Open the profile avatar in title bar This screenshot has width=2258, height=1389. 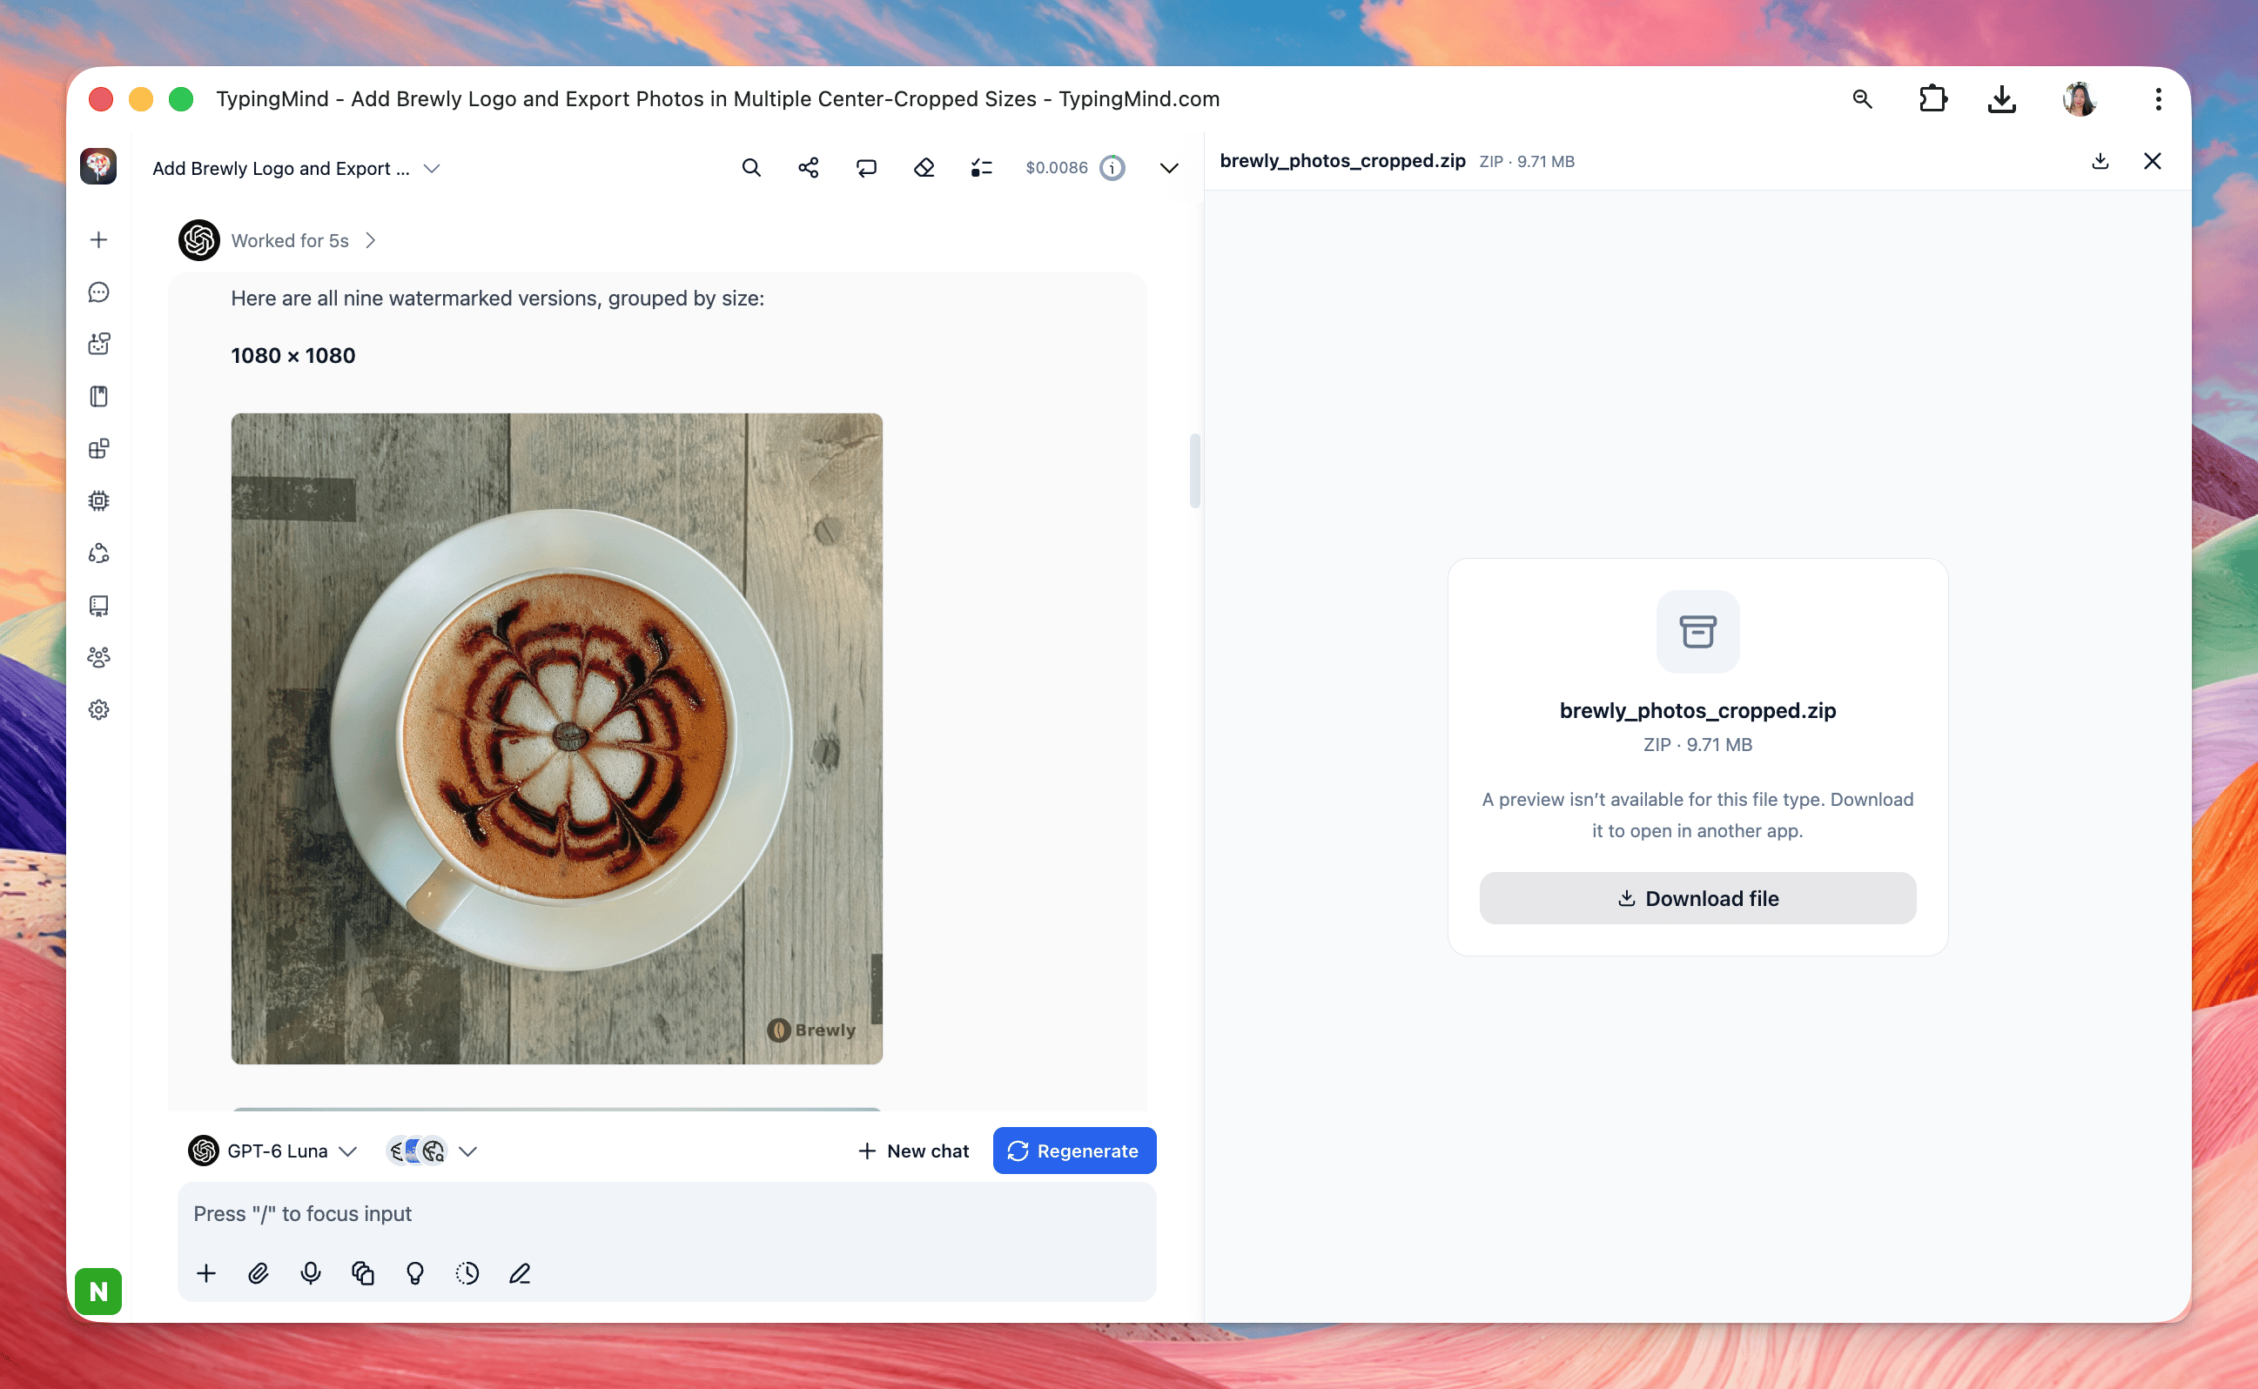tap(2079, 98)
